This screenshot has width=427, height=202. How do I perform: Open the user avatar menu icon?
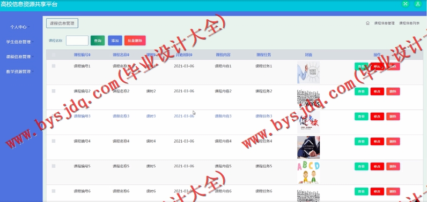coord(418,4)
